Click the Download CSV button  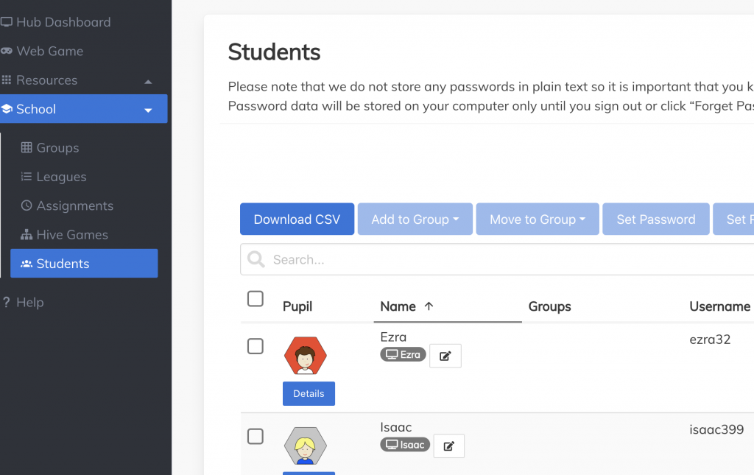point(297,219)
